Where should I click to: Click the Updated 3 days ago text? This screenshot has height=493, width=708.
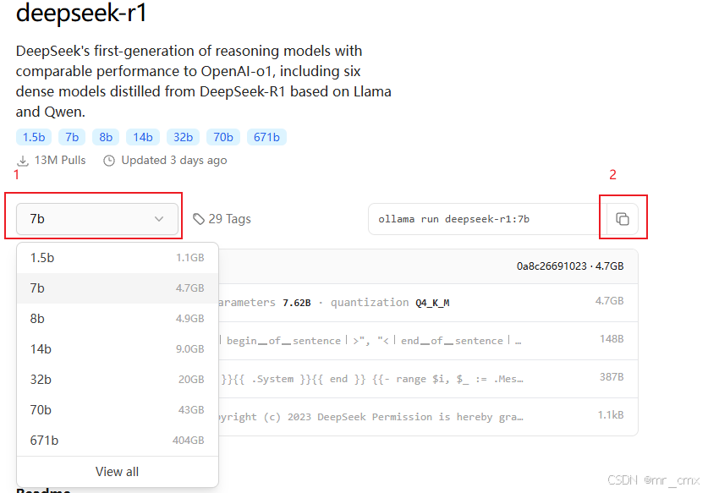coord(174,161)
